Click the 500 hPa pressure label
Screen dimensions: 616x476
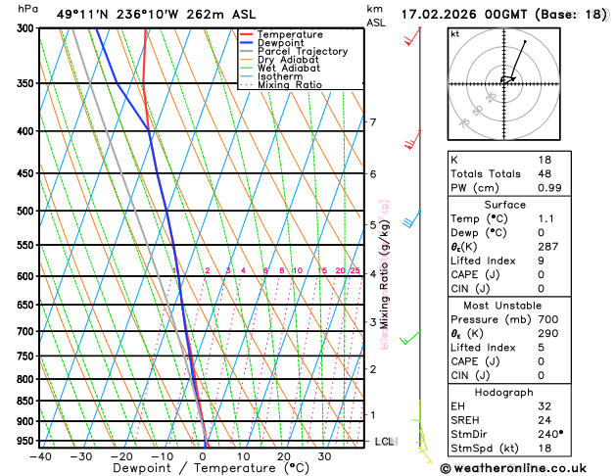click(27, 211)
